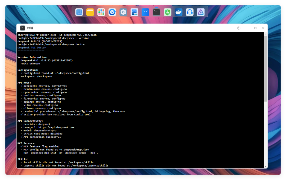Image resolution: width=286 pixels, height=180 pixels.
Task: Click the 'DeepSeek TUI Doctor' heading text
Action: (x=32, y=48)
